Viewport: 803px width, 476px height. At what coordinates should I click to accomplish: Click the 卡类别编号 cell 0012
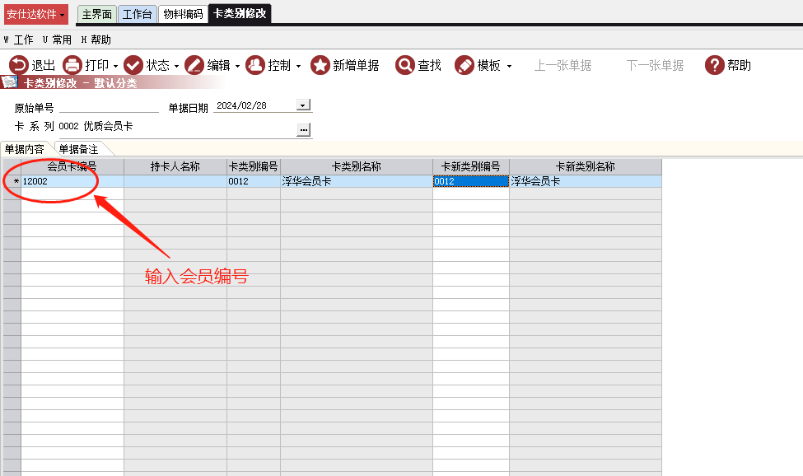(x=254, y=181)
